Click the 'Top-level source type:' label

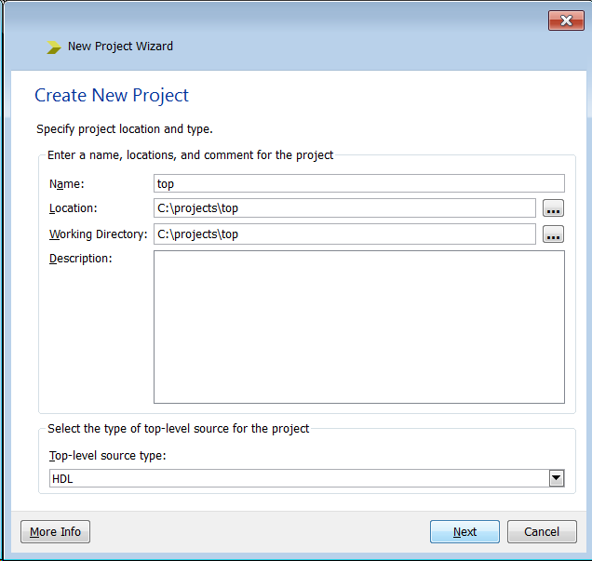(x=107, y=456)
